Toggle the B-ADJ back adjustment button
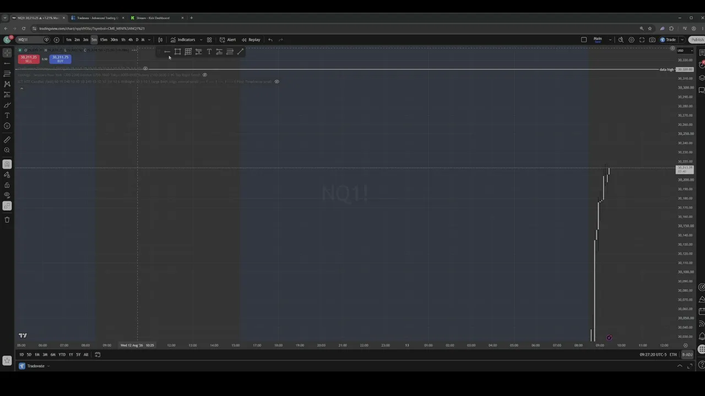This screenshot has width=705, height=396. pos(687,355)
